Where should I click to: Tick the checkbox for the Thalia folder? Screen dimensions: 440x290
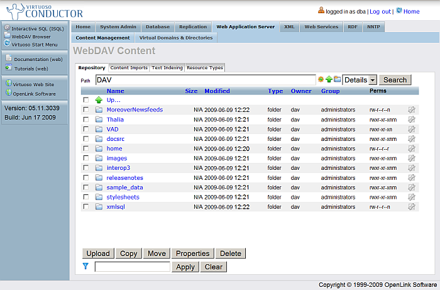85,120
